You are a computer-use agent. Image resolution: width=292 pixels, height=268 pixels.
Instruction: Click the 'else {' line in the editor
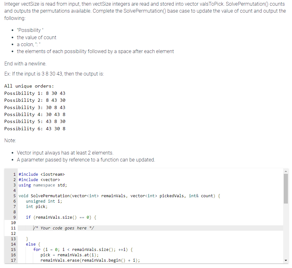coord(30,244)
